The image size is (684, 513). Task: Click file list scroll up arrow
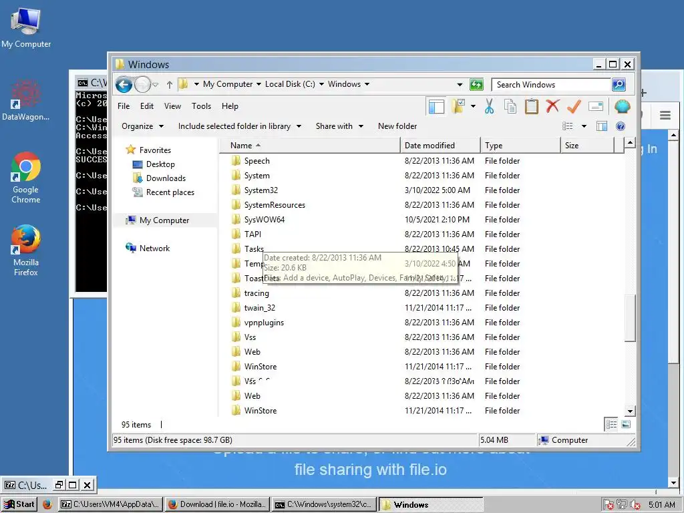tap(629, 143)
